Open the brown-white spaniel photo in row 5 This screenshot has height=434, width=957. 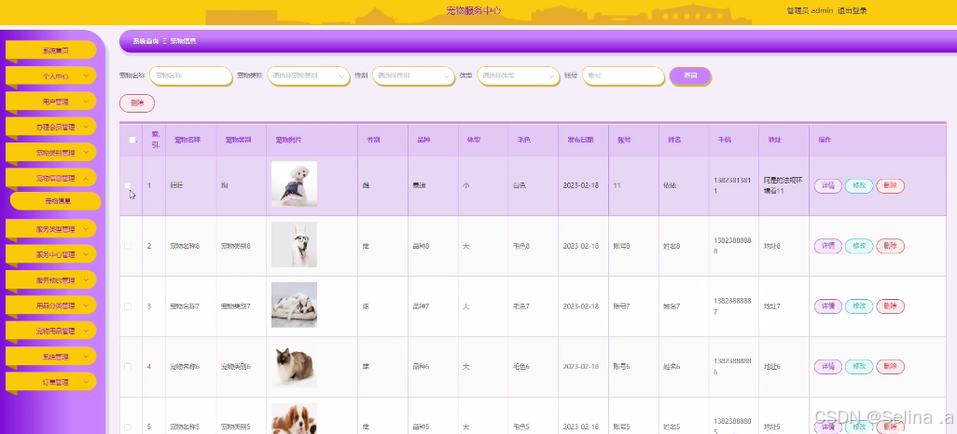294,419
